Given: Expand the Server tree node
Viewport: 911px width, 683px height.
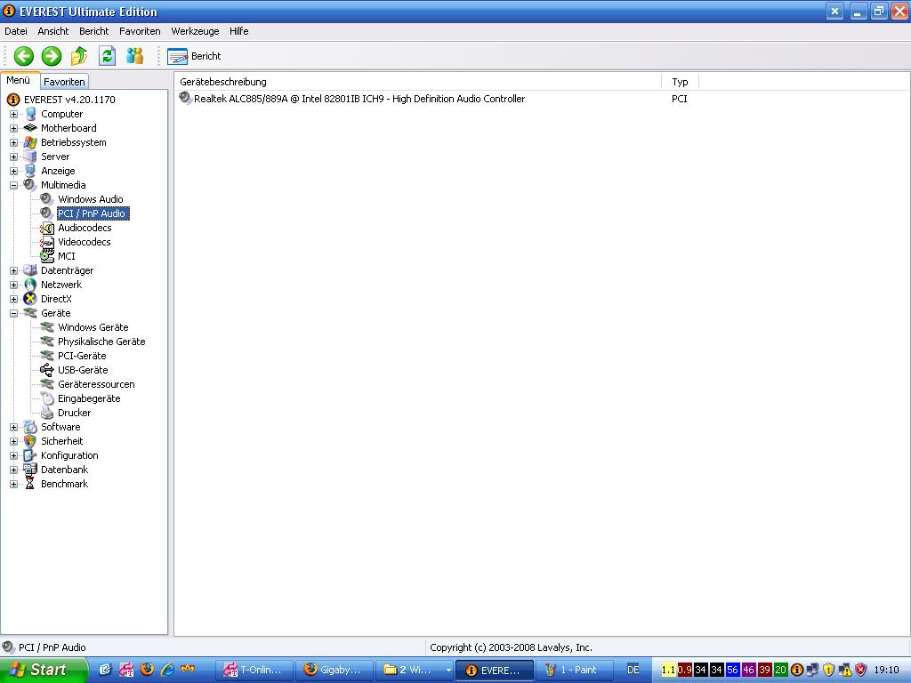Looking at the screenshot, I should pos(14,157).
